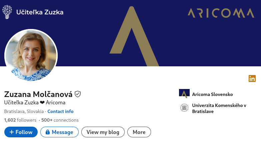Click the ARICOMA wordmark in banner
The height and width of the screenshot is (143, 261).
tap(221, 13)
